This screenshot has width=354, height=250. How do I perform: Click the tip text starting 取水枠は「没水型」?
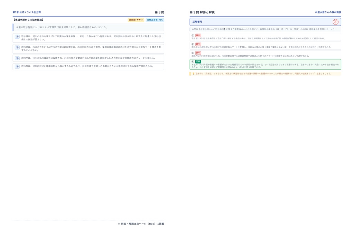click(263, 74)
